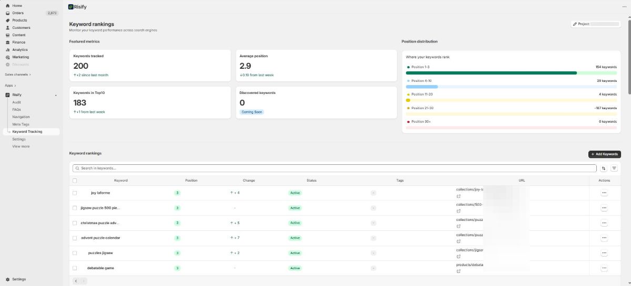Click the sort keywords icon button
631x286 pixels.
pyautogui.click(x=604, y=168)
